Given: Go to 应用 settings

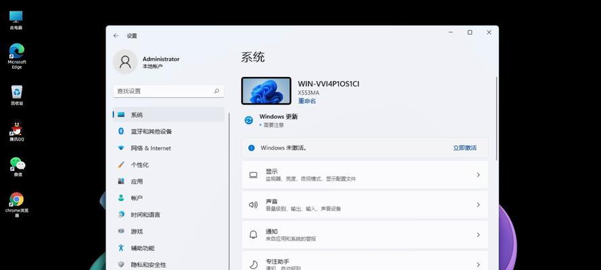Looking at the screenshot, I should [x=168, y=182].
